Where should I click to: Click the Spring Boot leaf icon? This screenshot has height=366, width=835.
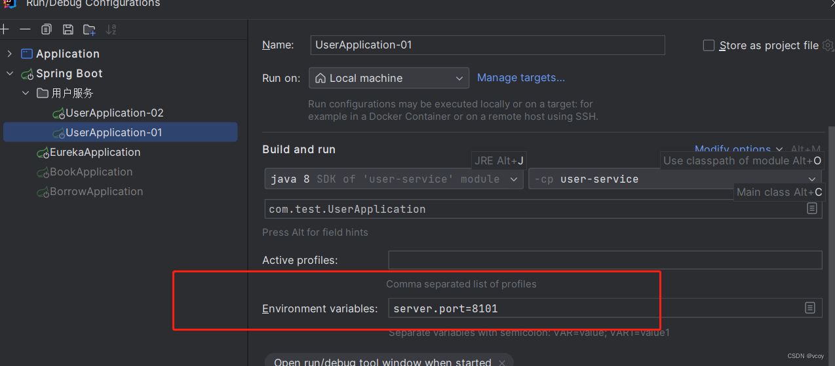(27, 74)
